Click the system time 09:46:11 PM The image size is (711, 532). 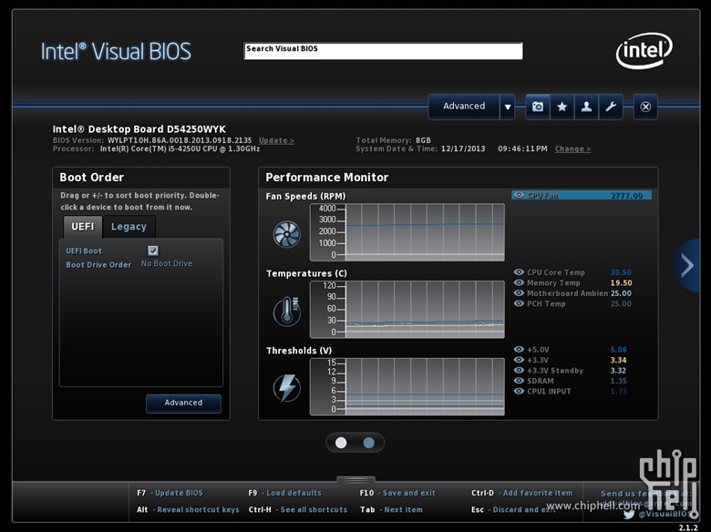(522, 148)
